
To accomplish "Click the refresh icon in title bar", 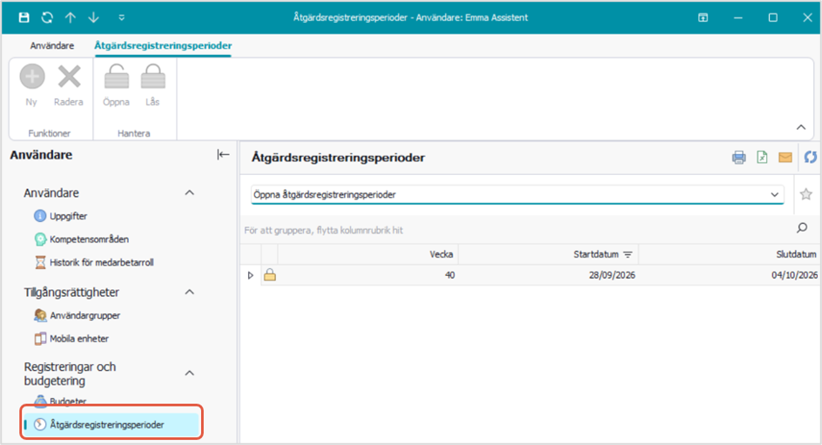I will (47, 17).
